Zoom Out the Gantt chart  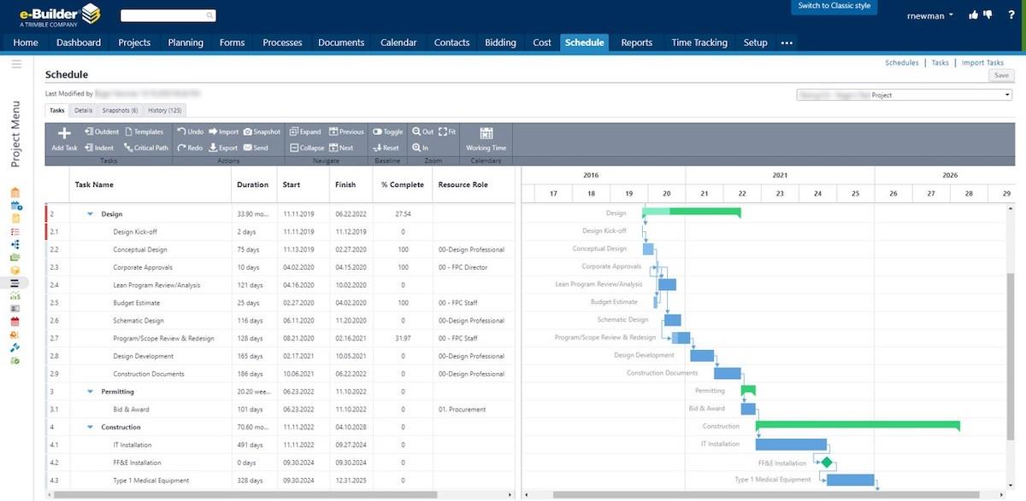[x=422, y=131]
